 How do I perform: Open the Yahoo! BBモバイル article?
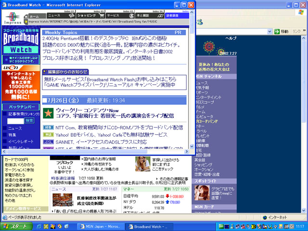click(111, 135)
